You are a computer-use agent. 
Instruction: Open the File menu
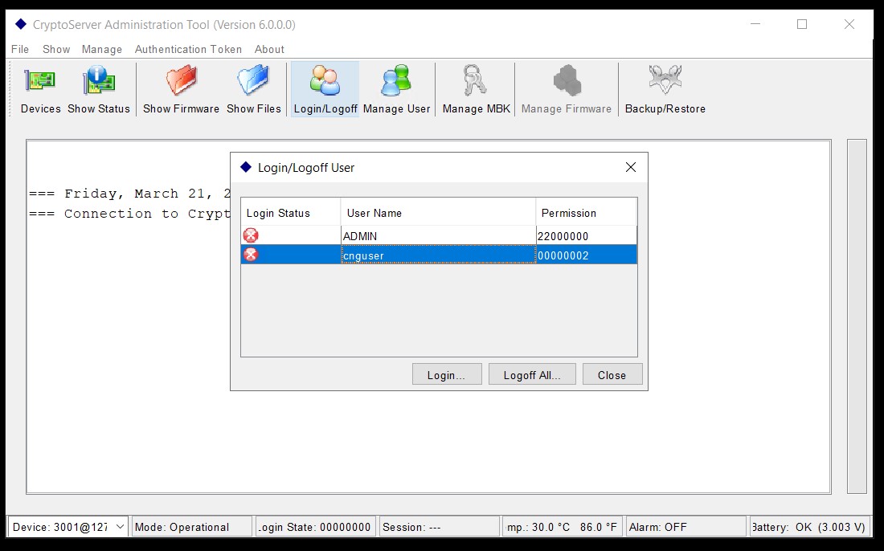click(20, 49)
